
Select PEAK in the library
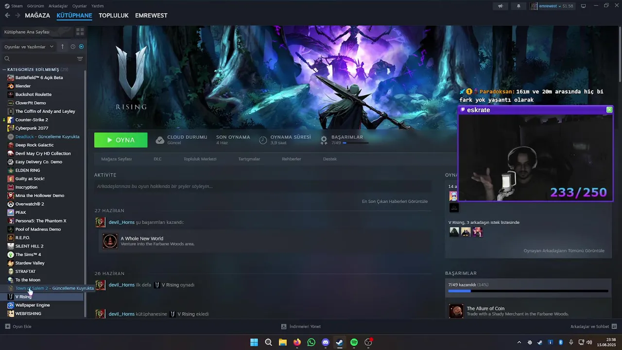point(21,212)
